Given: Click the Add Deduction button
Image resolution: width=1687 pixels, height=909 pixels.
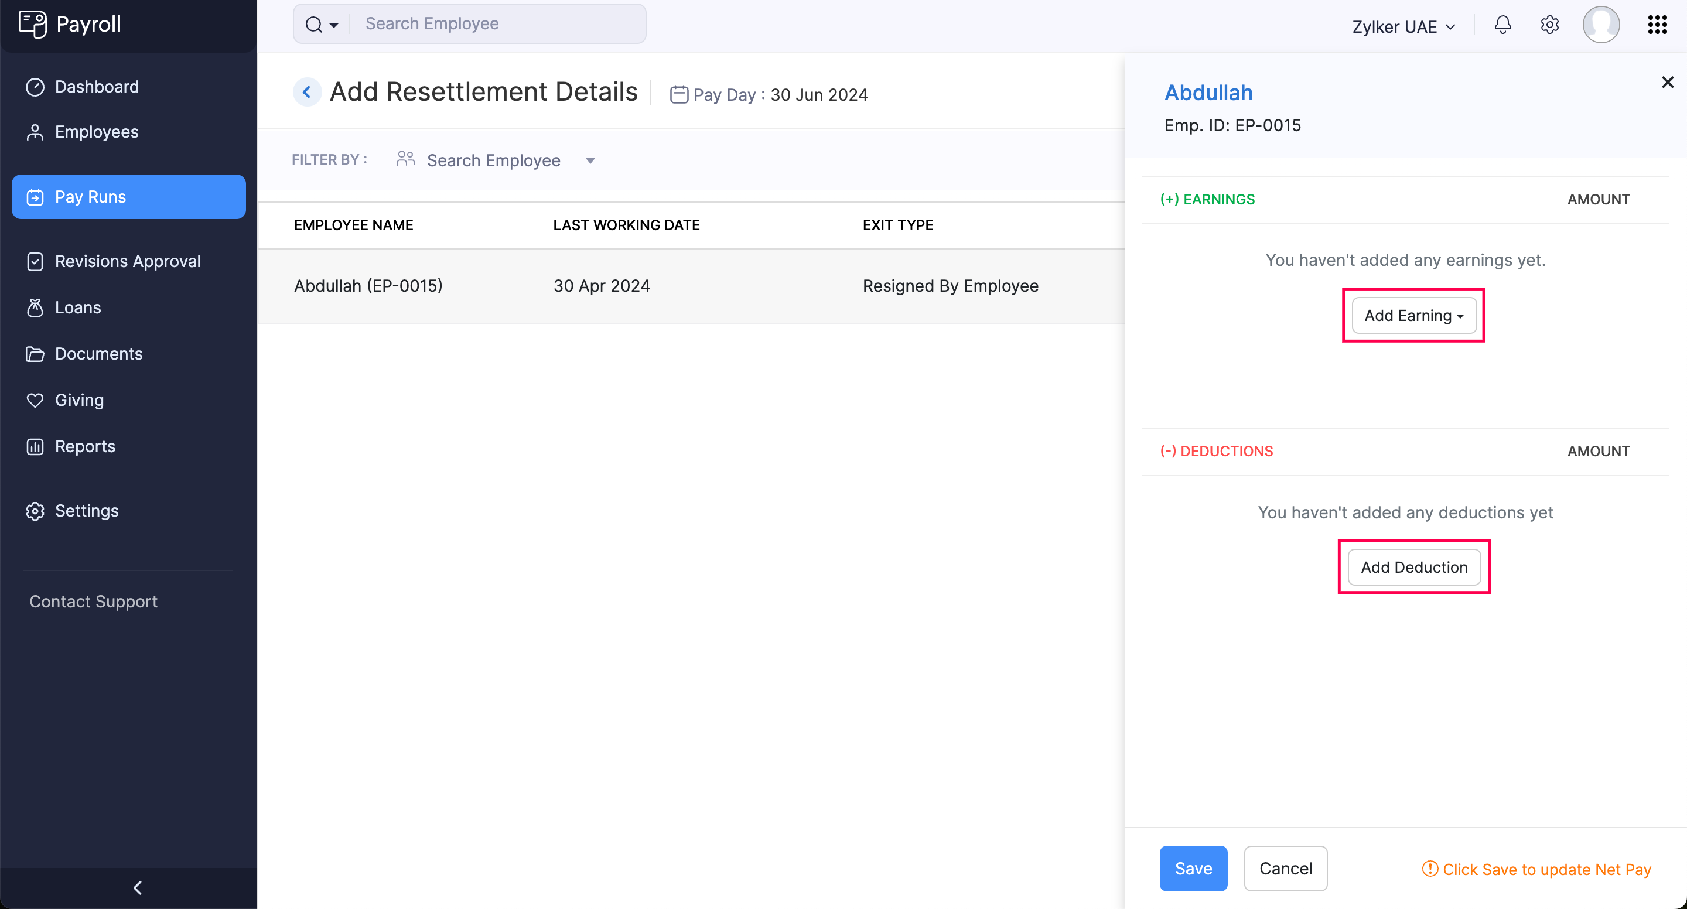Looking at the screenshot, I should pyautogui.click(x=1414, y=568).
